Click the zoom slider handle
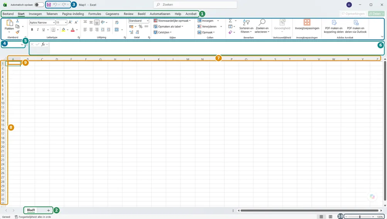Viewport: 387px width, 219px height. (360, 217)
